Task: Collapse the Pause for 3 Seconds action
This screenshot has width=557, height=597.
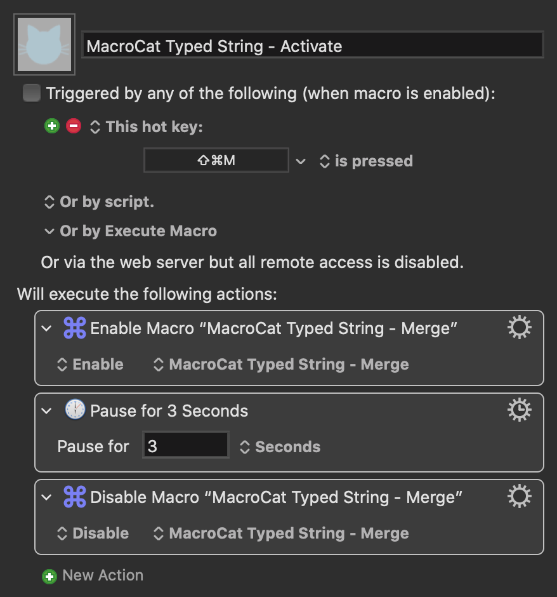Action: point(46,411)
